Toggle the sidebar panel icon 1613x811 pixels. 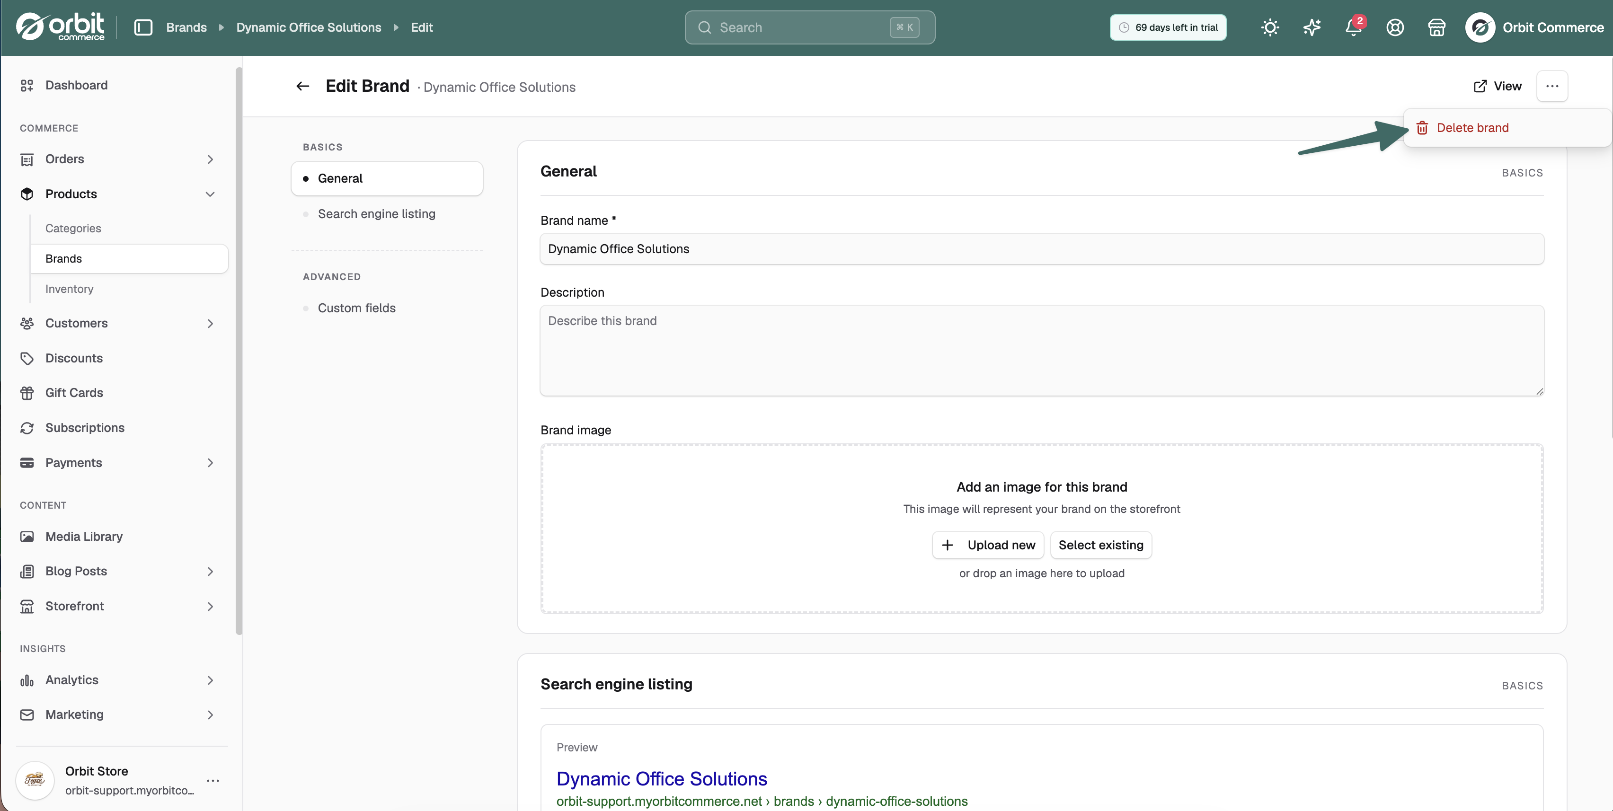[x=143, y=27]
